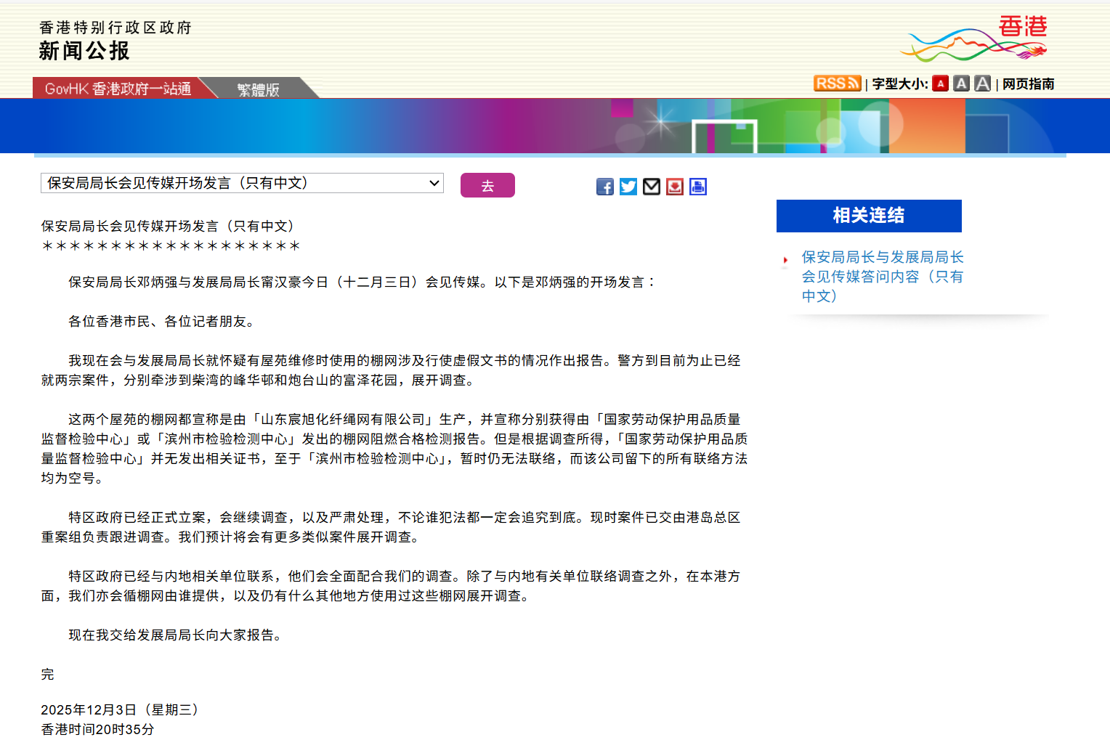Click the colorful banner image
The width and height of the screenshot is (1110, 753).
[x=555, y=126]
